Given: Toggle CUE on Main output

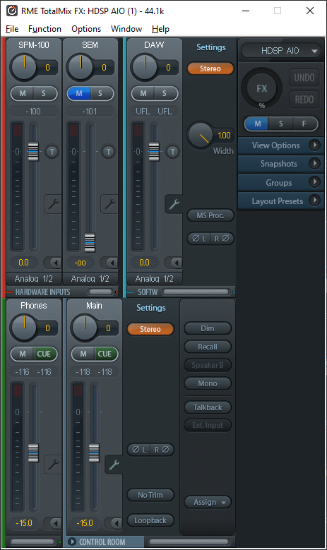Looking at the screenshot, I should coord(105,354).
